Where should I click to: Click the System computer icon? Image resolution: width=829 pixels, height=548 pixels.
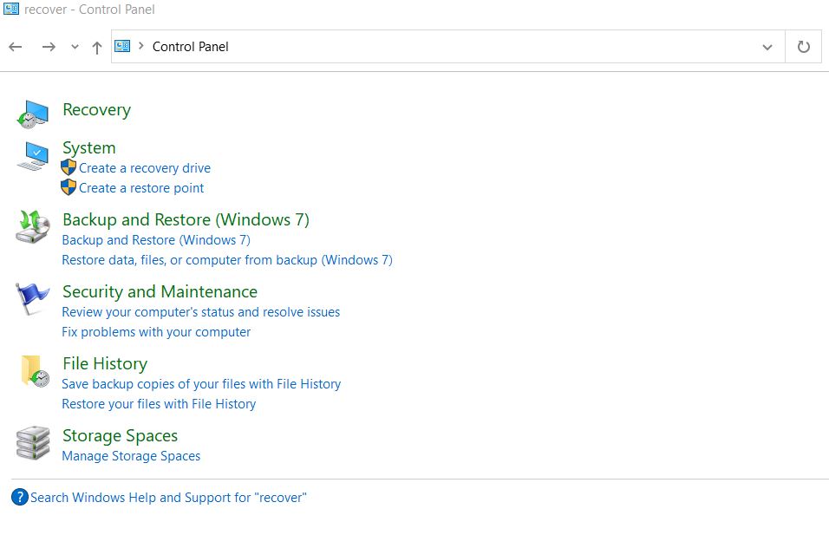coord(33,156)
